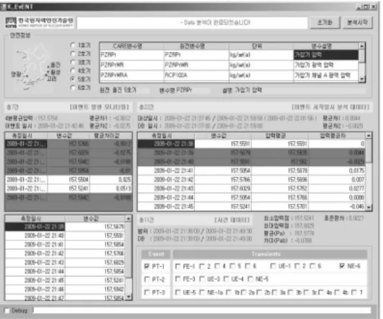The image size is (383, 319).
Task: Select the PZRPrWR cell in CARE변수명 column
Action: (x=132, y=65)
